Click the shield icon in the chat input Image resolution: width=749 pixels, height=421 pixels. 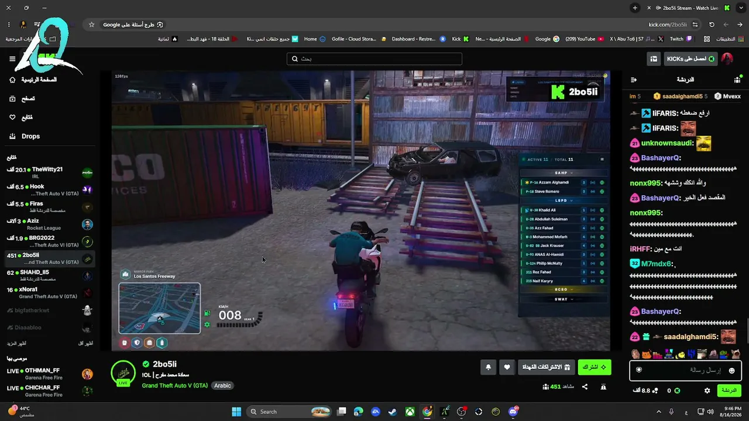[639, 370]
